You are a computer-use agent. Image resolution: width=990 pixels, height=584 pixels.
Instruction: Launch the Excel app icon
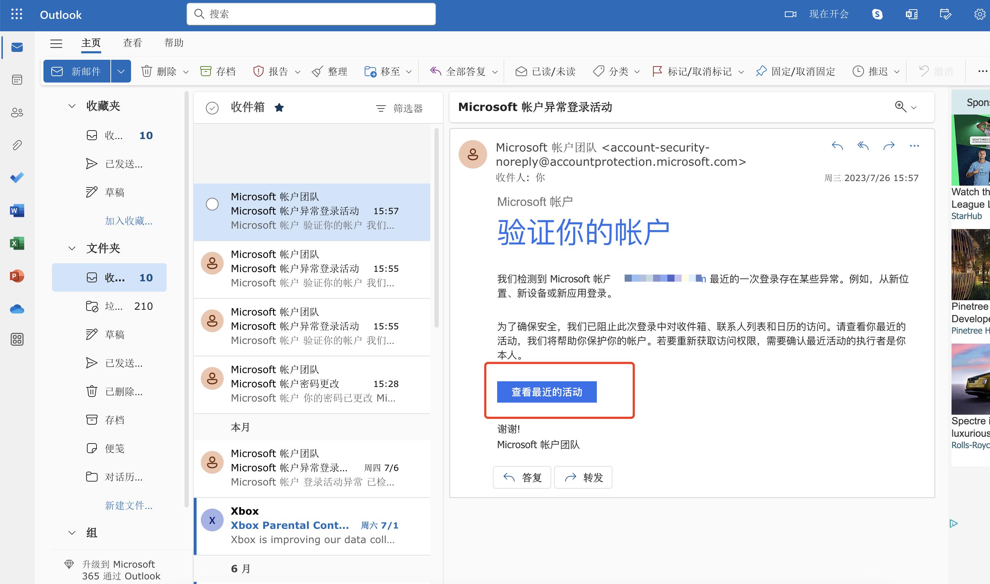[x=17, y=243]
